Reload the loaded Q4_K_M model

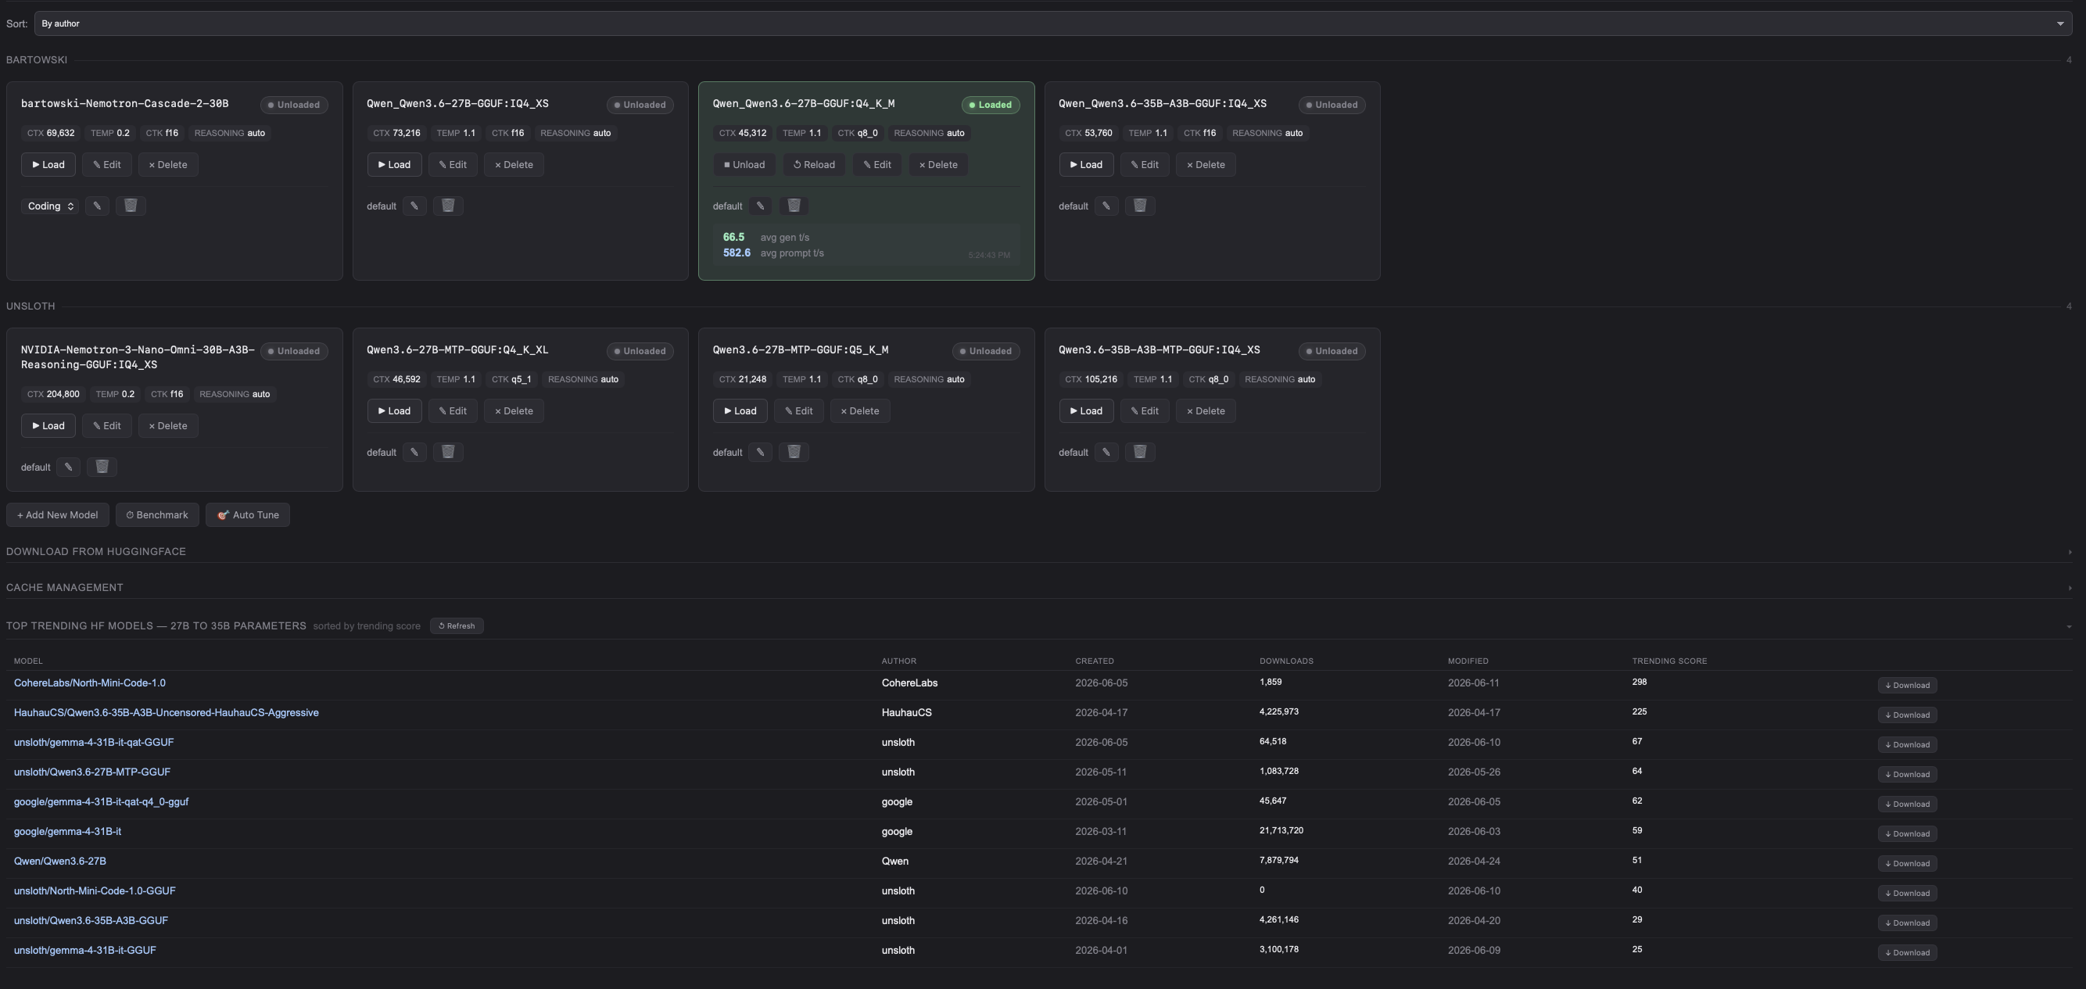tap(814, 164)
